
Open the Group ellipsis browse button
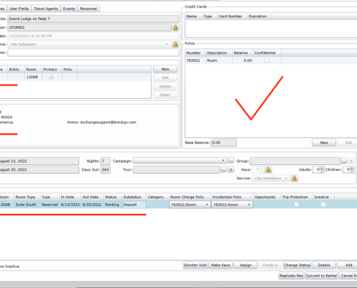344,161
